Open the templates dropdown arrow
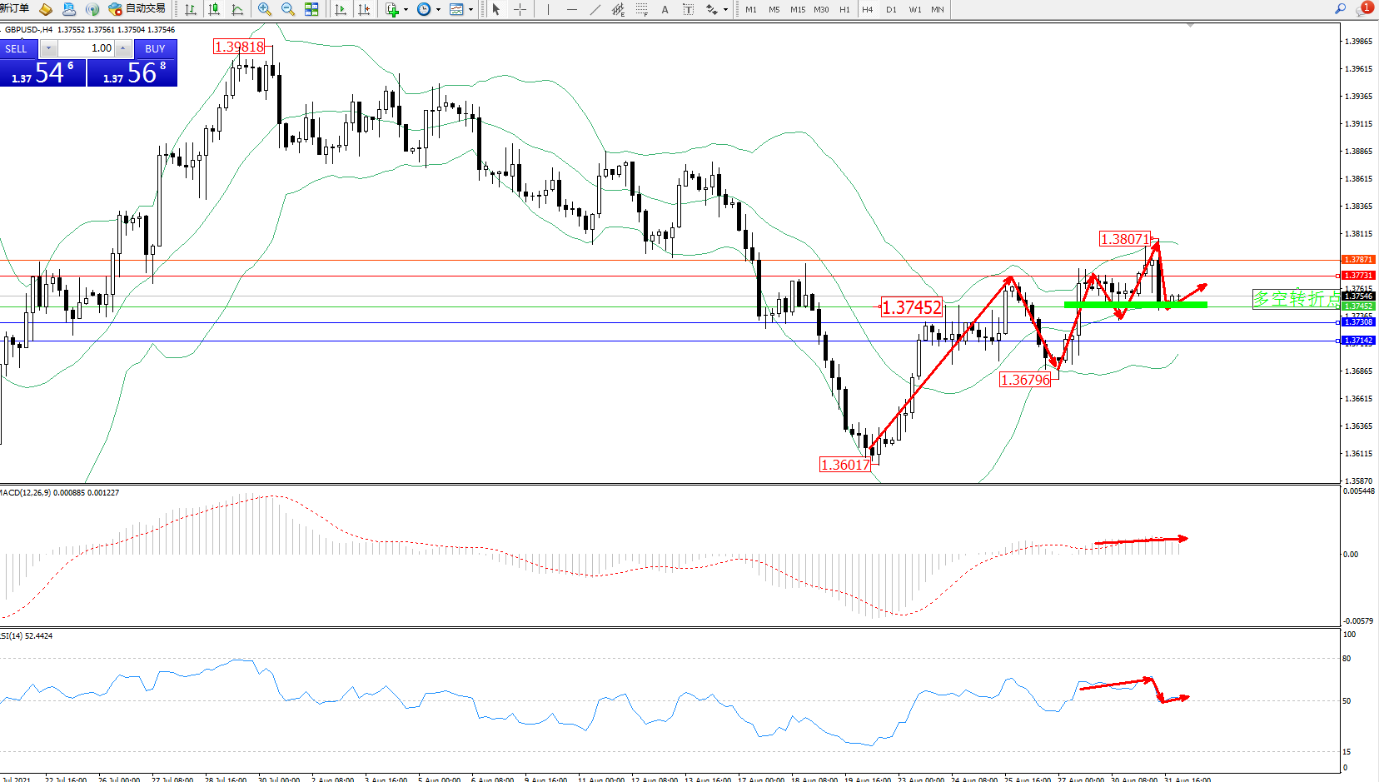Screen dimensions: 1379x782 tap(471, 9)
